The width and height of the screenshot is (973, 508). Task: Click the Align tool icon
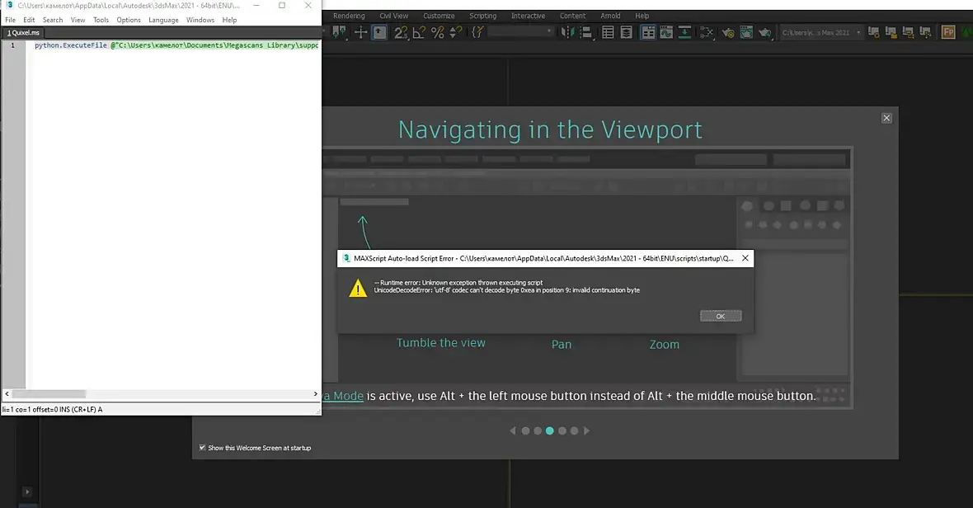(x=585, y=32)
